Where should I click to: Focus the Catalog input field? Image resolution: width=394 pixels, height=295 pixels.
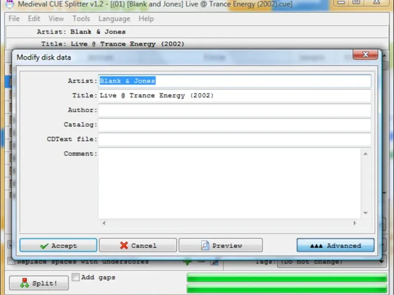(x=234, y=125)
